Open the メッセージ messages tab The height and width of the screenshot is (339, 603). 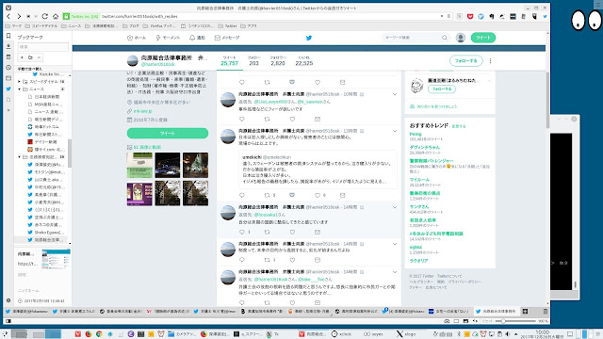(x=227, y=38)
